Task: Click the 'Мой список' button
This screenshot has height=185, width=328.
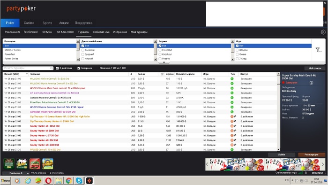Action: [315, 68]
